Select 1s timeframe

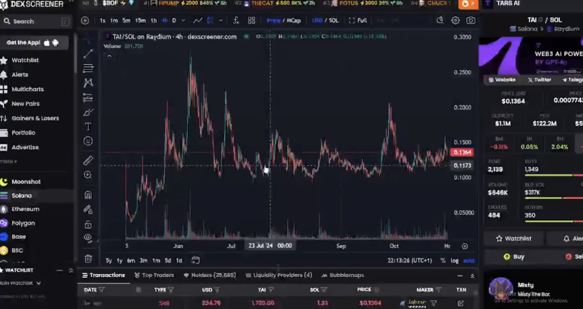102,20
